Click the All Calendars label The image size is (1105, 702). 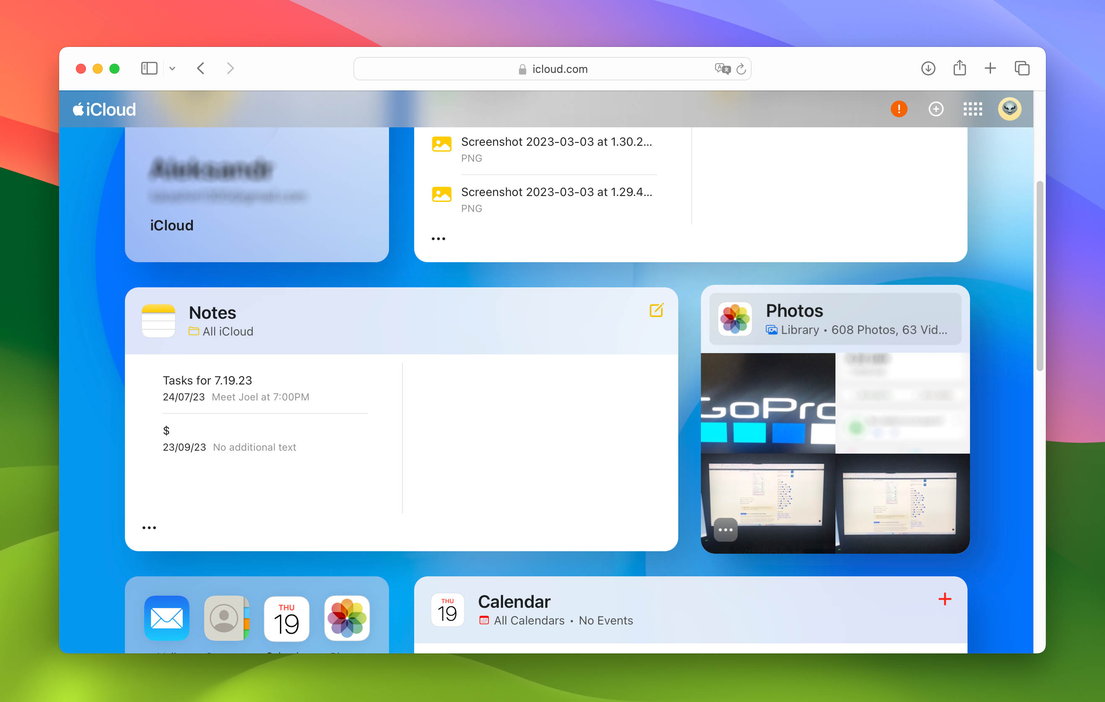click(x=529, y=620)
